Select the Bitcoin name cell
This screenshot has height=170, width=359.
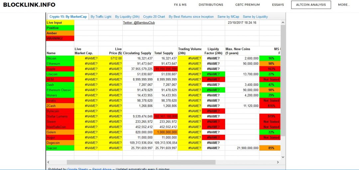[60, 59]
